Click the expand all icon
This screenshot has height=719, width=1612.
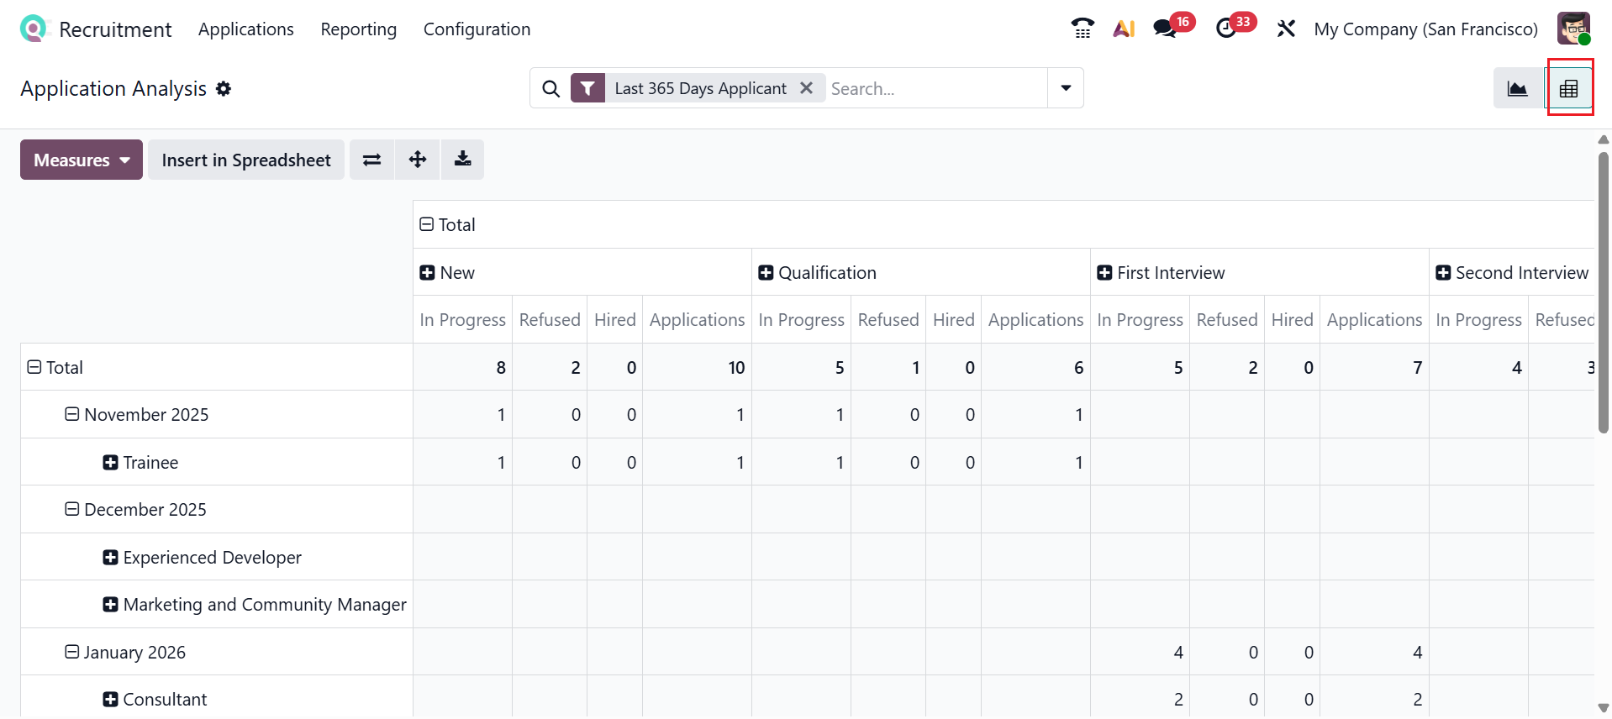click(x=418, y=160)
